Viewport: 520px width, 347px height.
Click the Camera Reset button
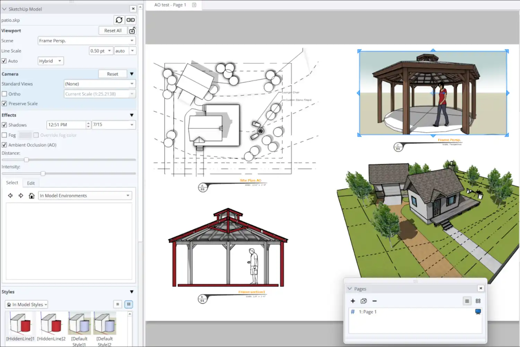pos(112,74)
